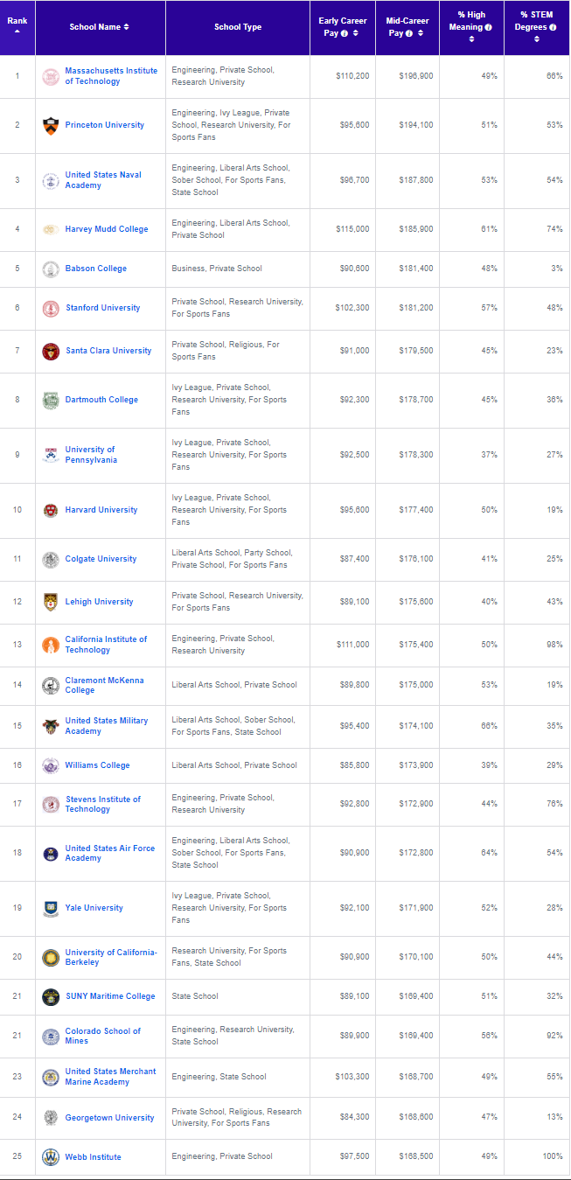Click the UC Berkeley seal logo
This screenshot has height=1180, width=571.
pos(51,957)
